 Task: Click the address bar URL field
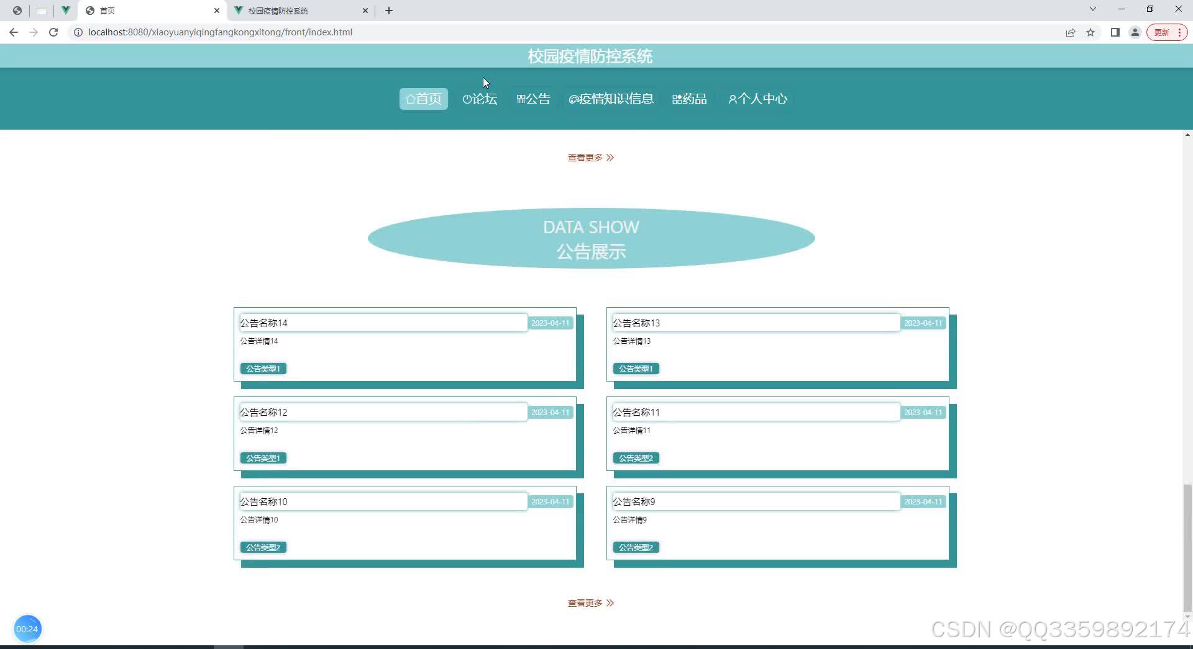pyautogui.click(x=559, y=32)
